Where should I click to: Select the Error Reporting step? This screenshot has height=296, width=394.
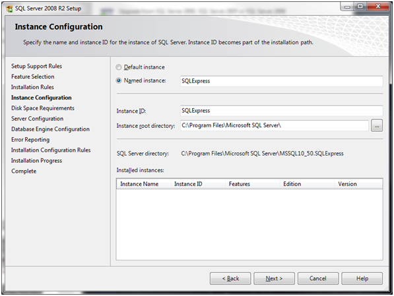(30, 140)
